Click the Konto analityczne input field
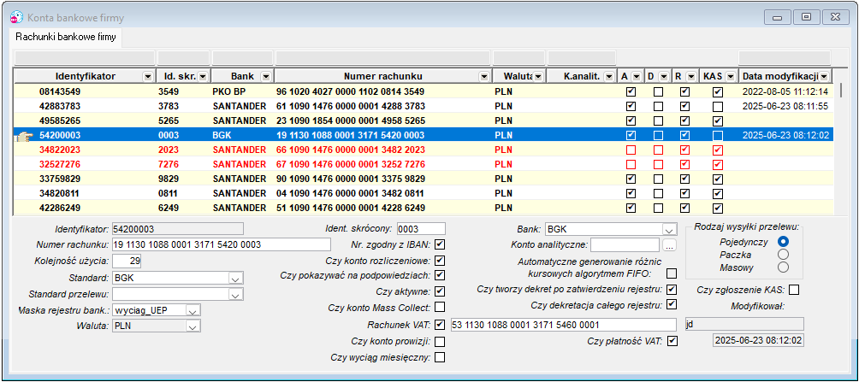The height and width of the screenshot is (382, 859). (625, 244)
